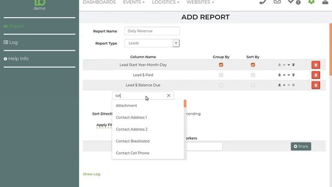
Task: Click the page orange scrollbar on right edge
Action: [331, 50]
